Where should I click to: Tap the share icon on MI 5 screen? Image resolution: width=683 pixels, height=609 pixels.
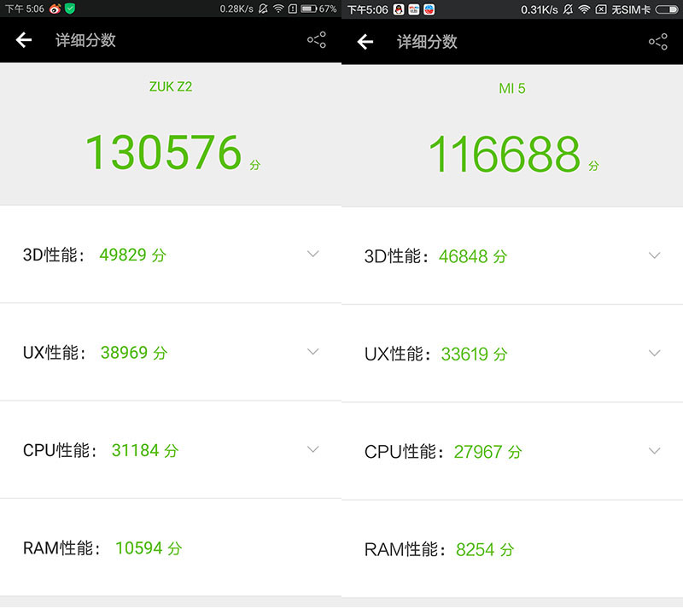[658, 41]
